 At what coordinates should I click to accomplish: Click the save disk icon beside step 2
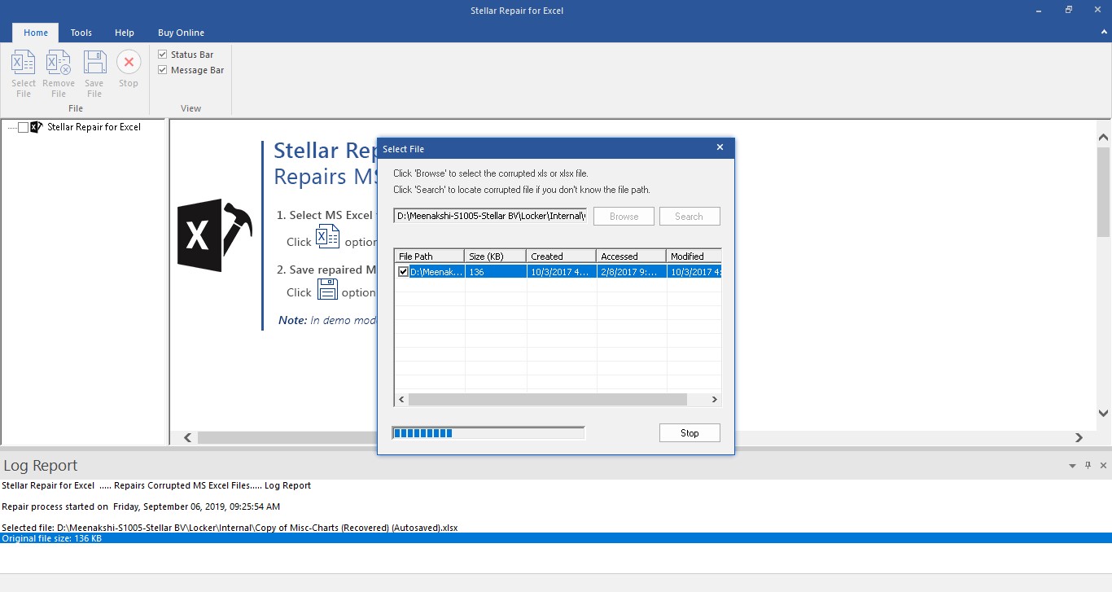327,289
